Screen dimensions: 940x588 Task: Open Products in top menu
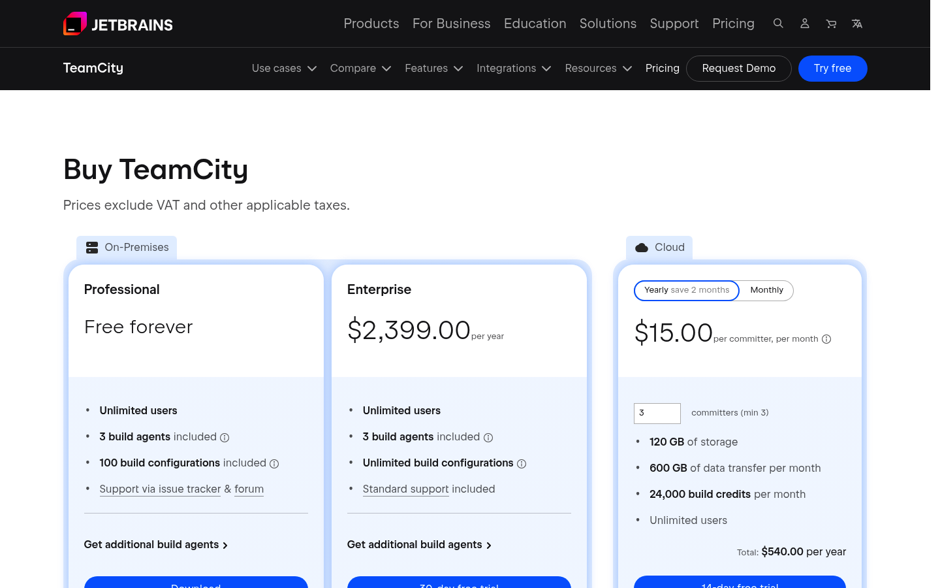pos(371,24)
